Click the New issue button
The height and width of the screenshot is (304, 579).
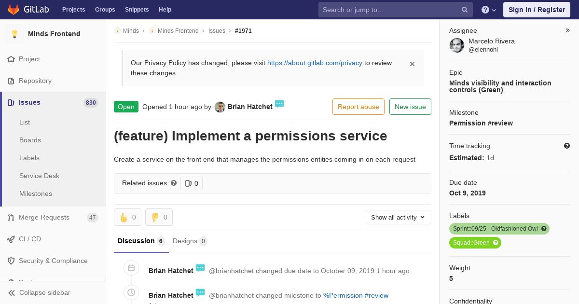click(410, 107)
